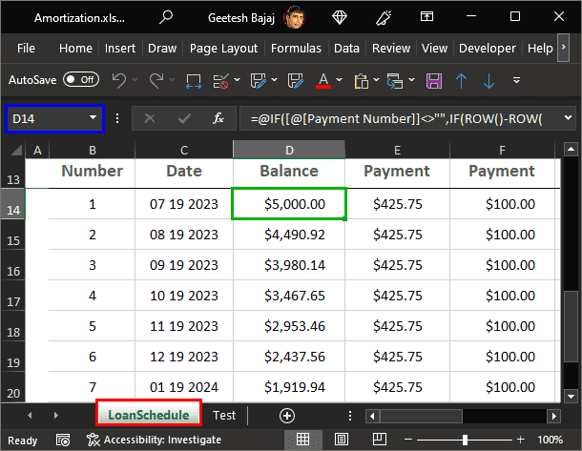
Task: Click the Paste clipboard icon
Action: pos(362,81)
